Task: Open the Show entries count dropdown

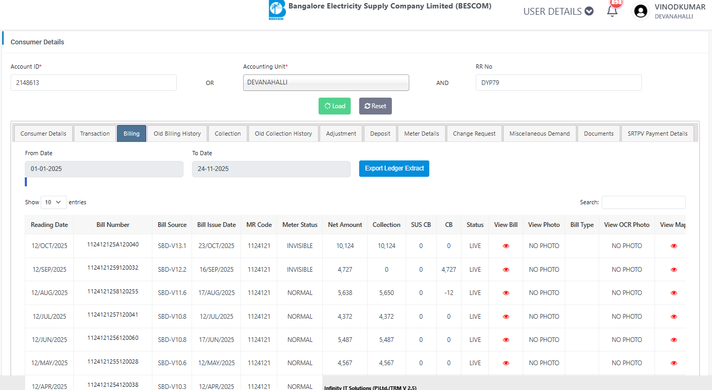Action: (x=53, y=202)
